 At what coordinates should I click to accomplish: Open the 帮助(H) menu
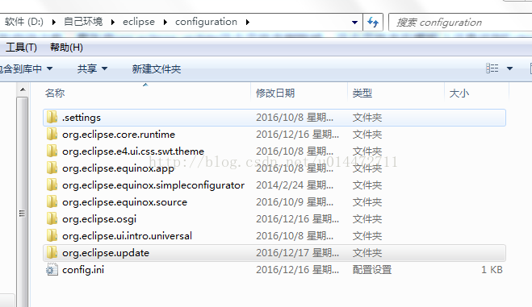pyautogui.click(x=66, y=48)
